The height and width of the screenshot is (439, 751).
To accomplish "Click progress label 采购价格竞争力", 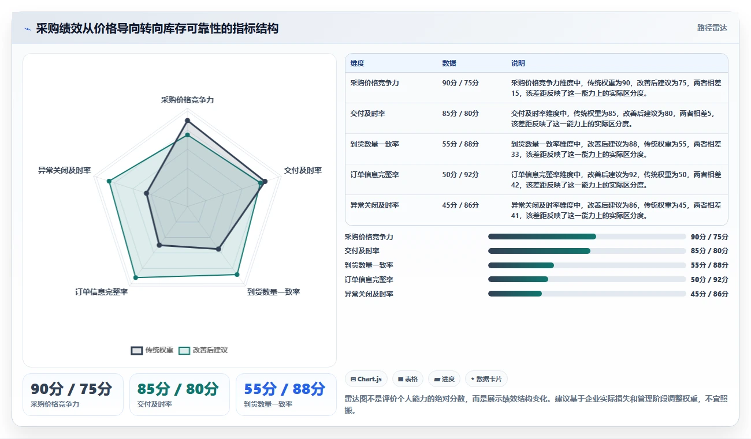I will (369, 237).
